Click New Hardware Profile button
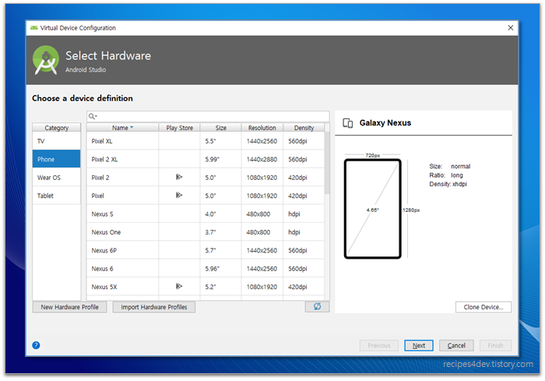This screenshot has width=545, height=381. pos(69,307)
